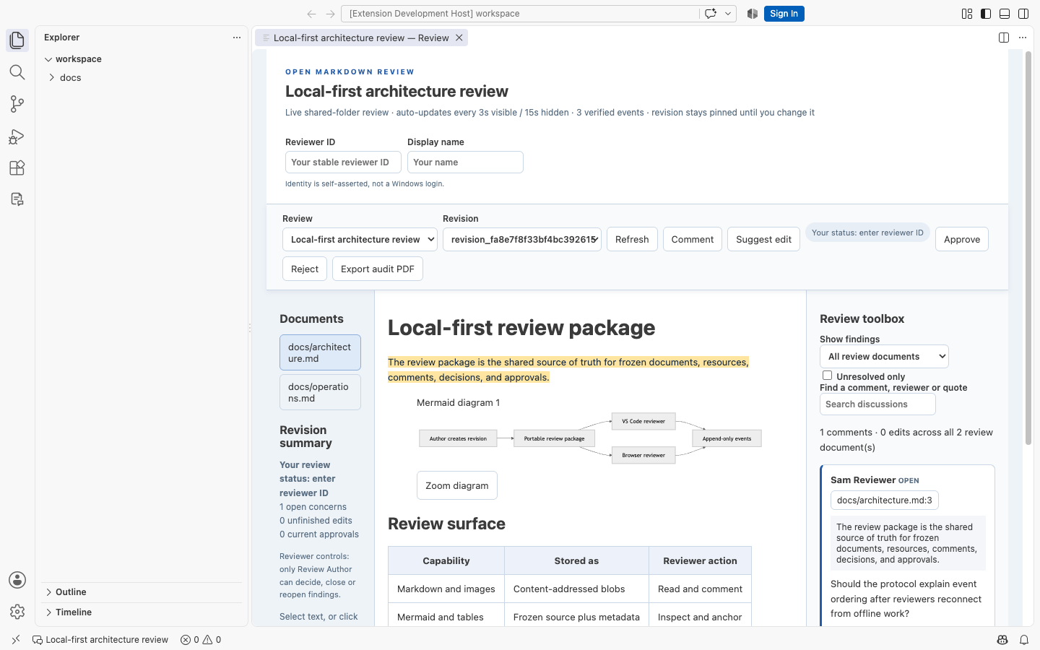Click the Refresh button
1040x650 pixels.
(x=632, y=240)
